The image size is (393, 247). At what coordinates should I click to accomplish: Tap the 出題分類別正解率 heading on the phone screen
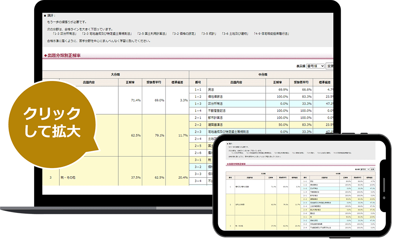[236, 164]
